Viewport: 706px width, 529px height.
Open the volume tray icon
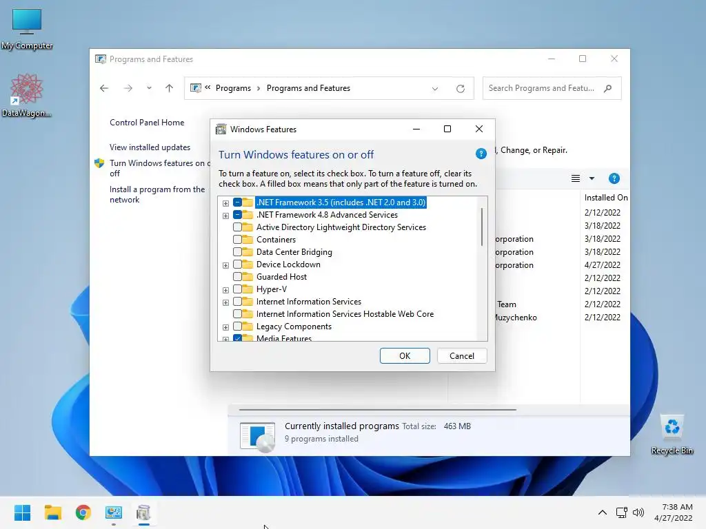tap(638, 512)
